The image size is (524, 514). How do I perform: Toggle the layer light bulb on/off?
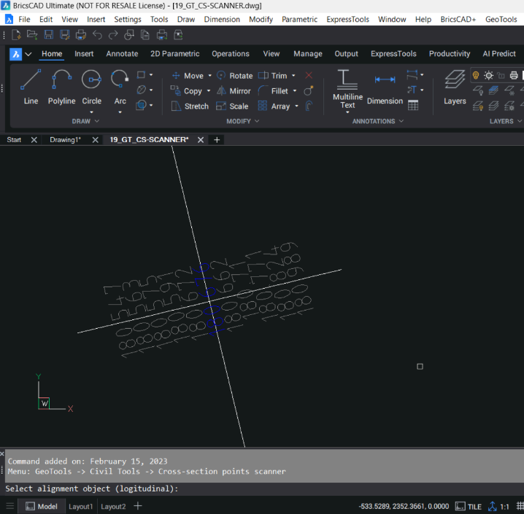pyautogui.click(x=476, y=75)
